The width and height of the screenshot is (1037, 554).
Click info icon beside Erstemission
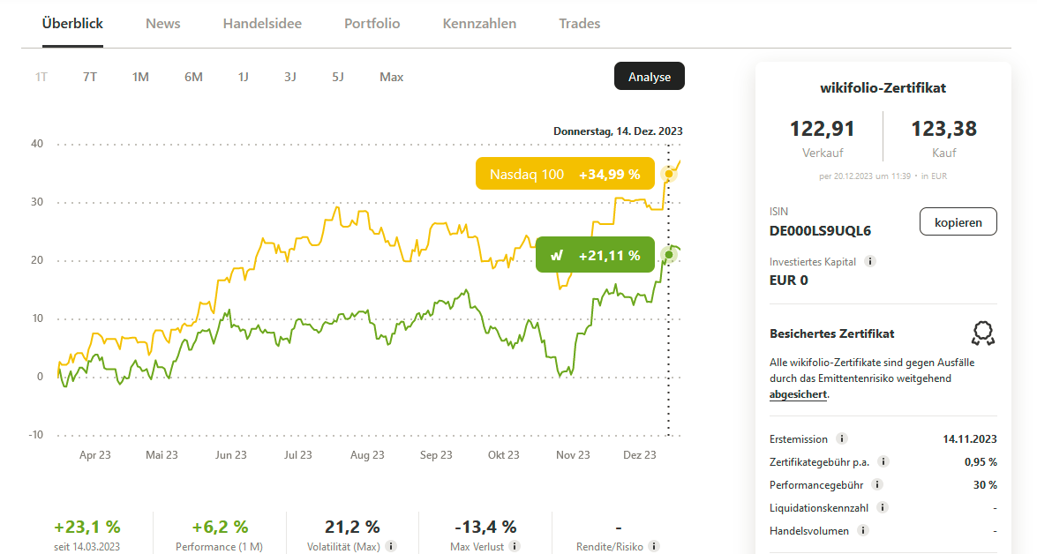point(842,438)
